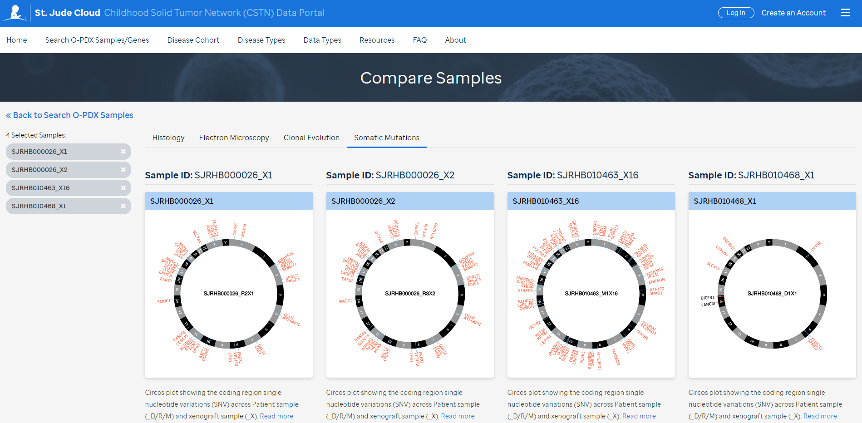Click the '4 Selected Samples:' label

(36, 135)
